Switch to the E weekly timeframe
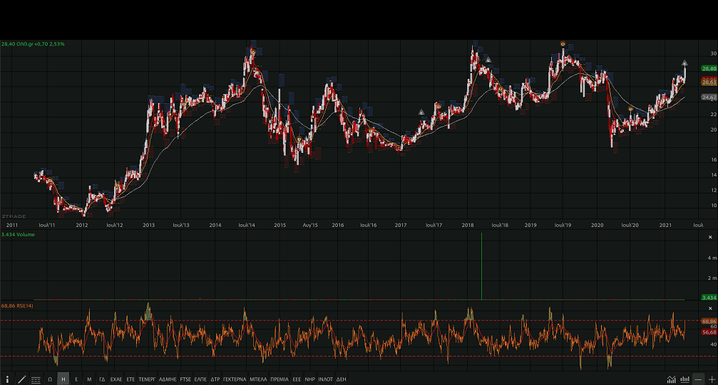This screenshot has height=385, width=718. pyautogui.click(x=76, y=379)
